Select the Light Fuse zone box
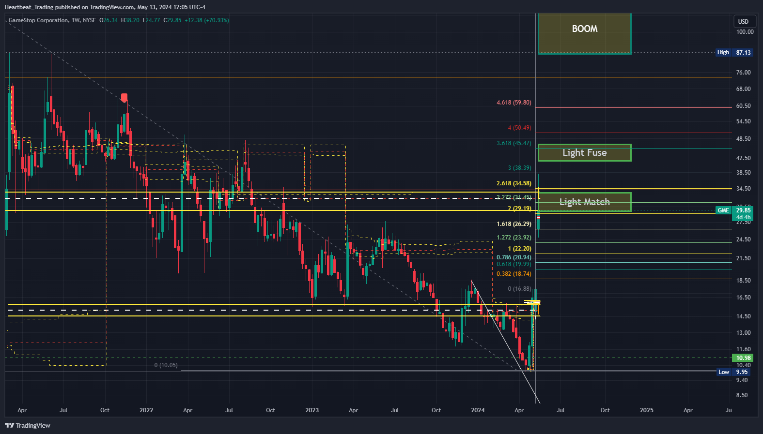Image resolution: width=763 pixels, height=434 pixels. (x=584, y=152)
